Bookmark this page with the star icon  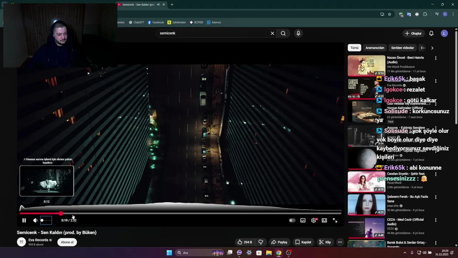click(x=390, y=14)
